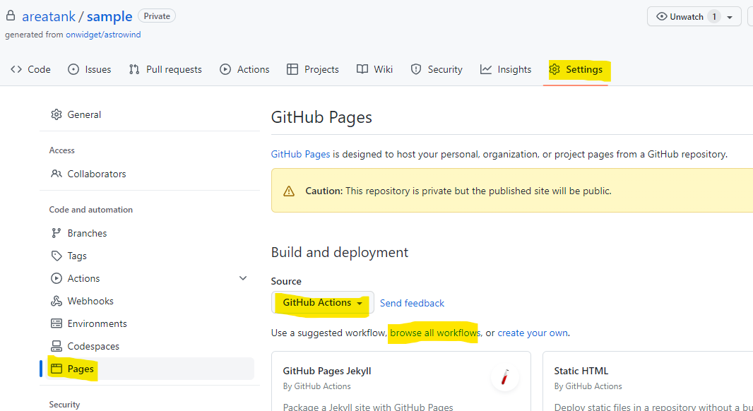
Task: Open the Unwatch dropdown arrow
Action: point(729,17)
